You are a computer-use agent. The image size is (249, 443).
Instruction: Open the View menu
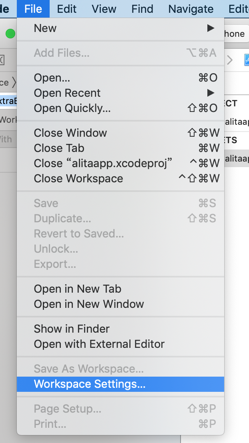(104, 9)
